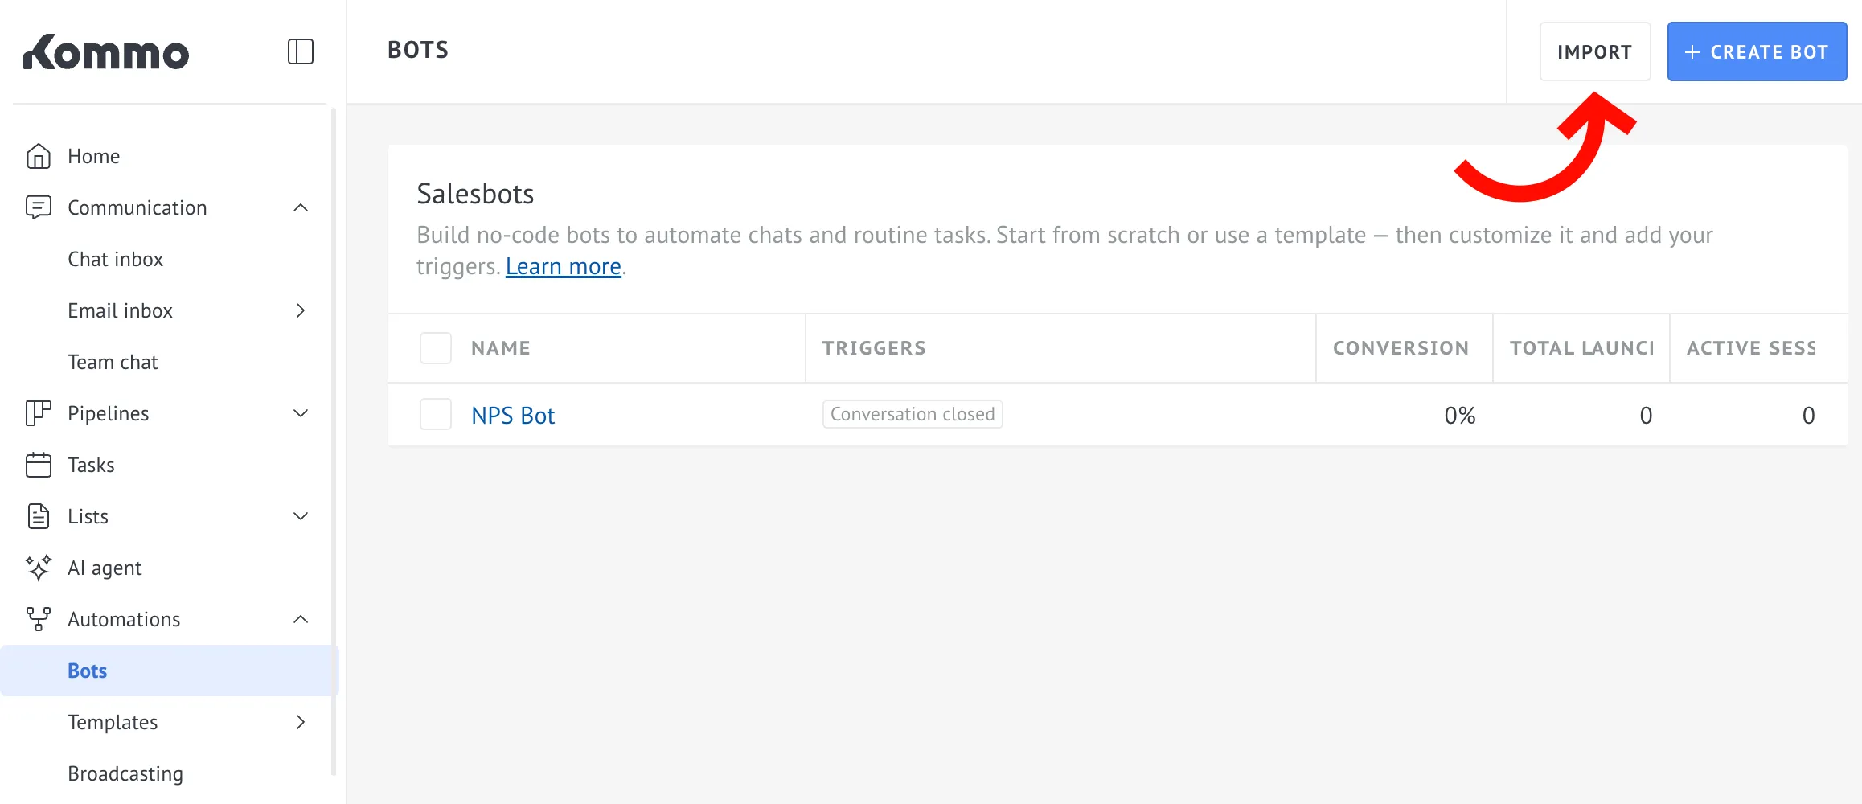This screenshot has width=1862, height=804.
Task: Click the Home house icon
Action: coord(39,156)
